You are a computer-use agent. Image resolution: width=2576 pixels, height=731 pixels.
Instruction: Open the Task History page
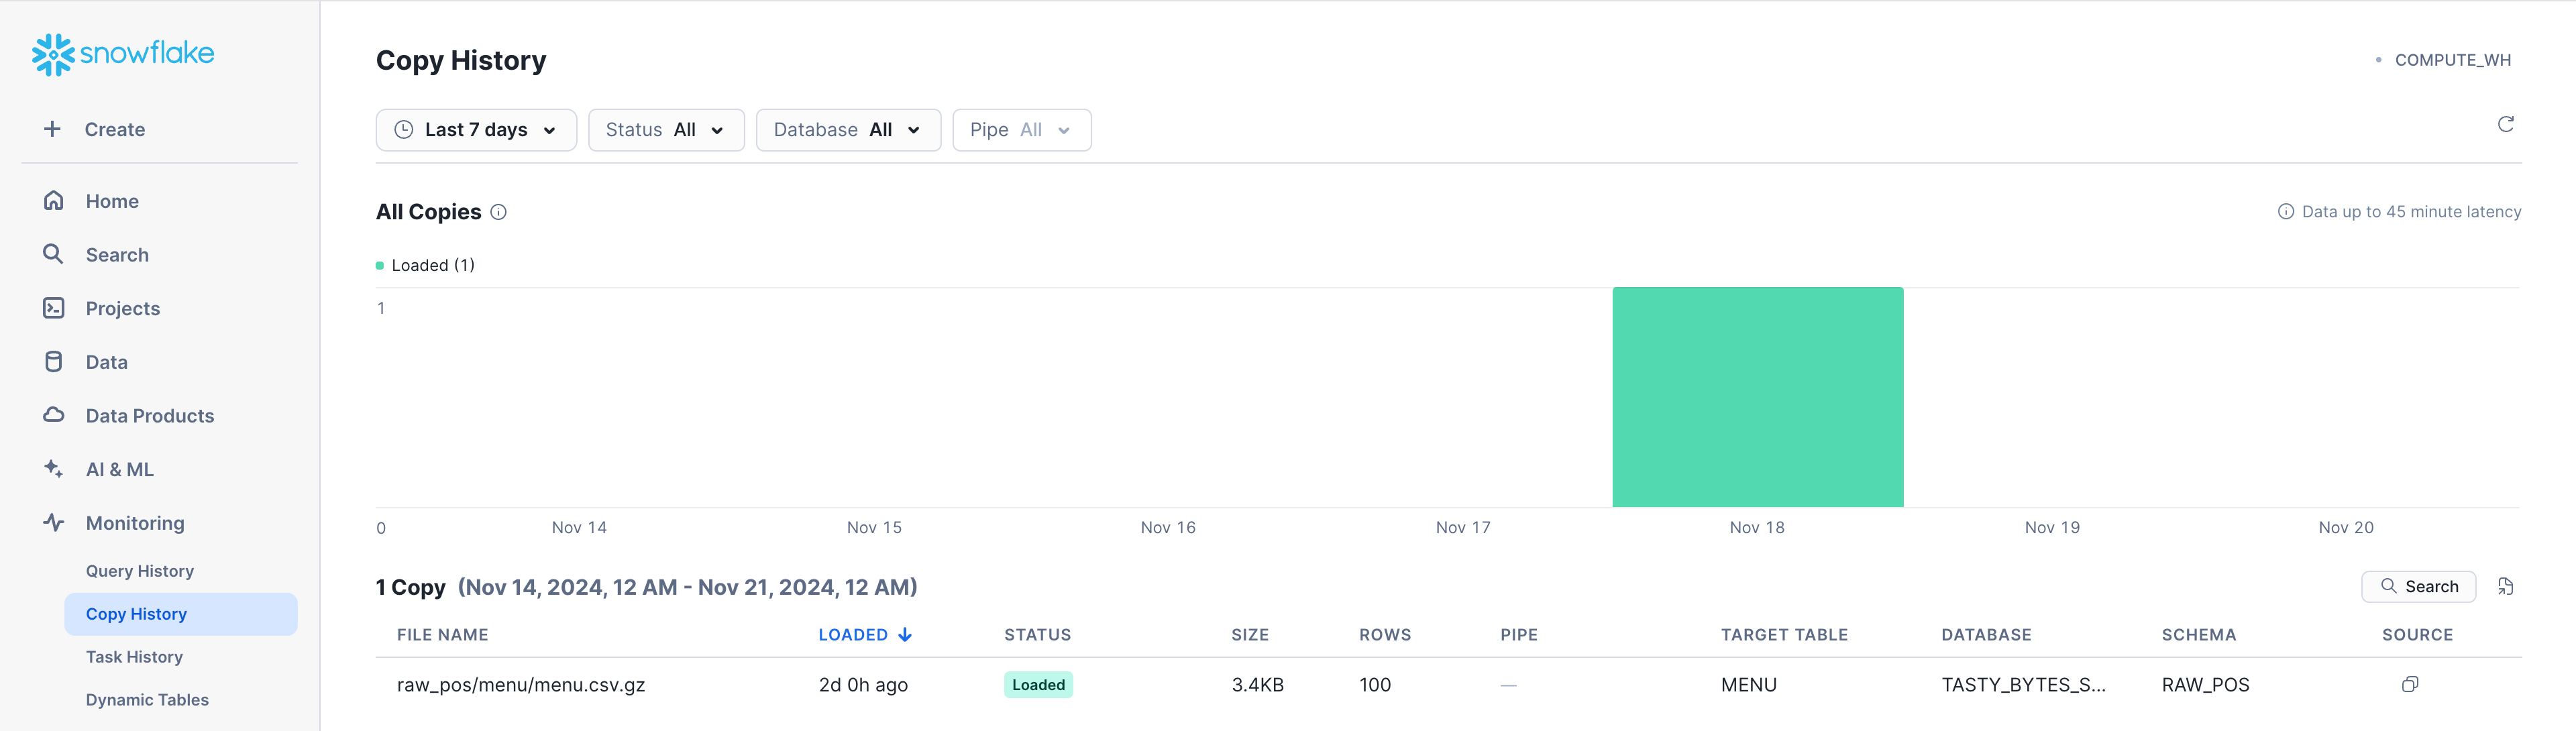click(134, 656)
